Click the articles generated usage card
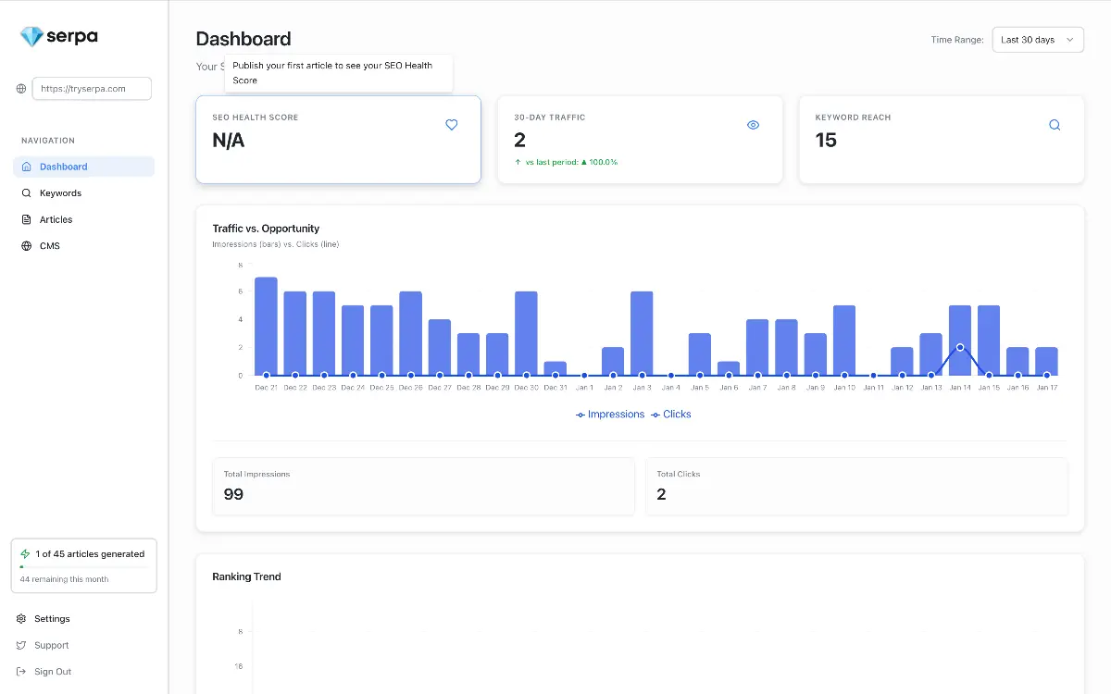This screenshot has width=1111, height=694. point(83,565)
